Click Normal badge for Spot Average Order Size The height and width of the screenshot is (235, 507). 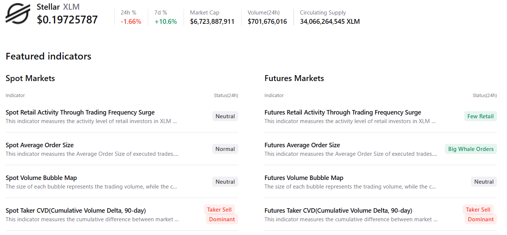tap(225, 149)
